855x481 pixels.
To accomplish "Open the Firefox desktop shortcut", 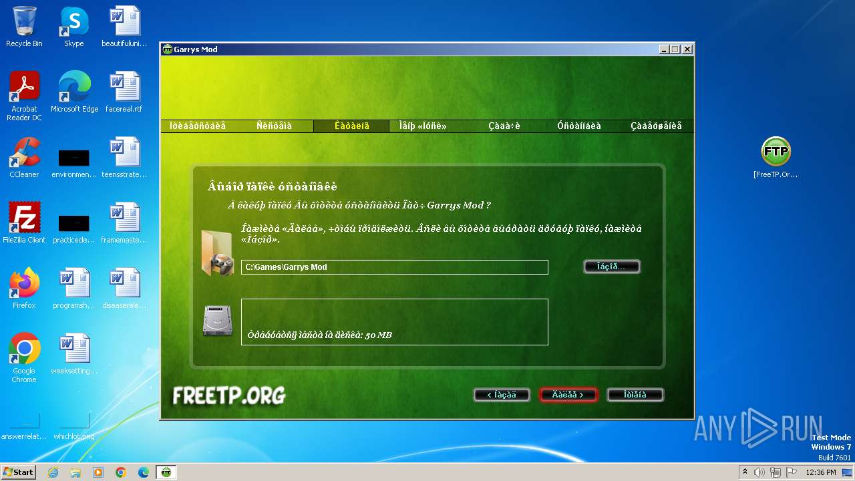I will coord(24,289).
